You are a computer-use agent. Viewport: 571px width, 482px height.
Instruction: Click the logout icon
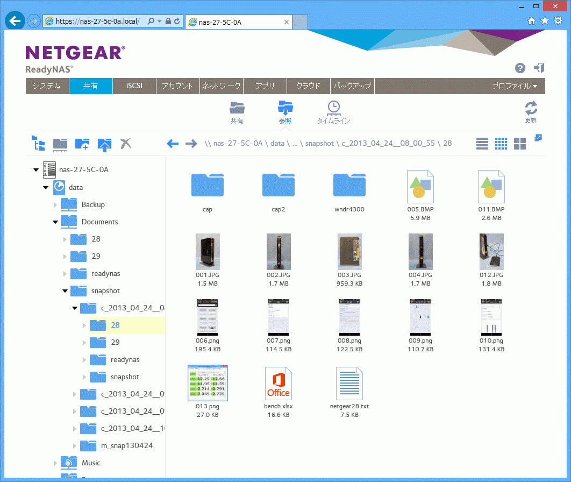[x=539, y=68]
